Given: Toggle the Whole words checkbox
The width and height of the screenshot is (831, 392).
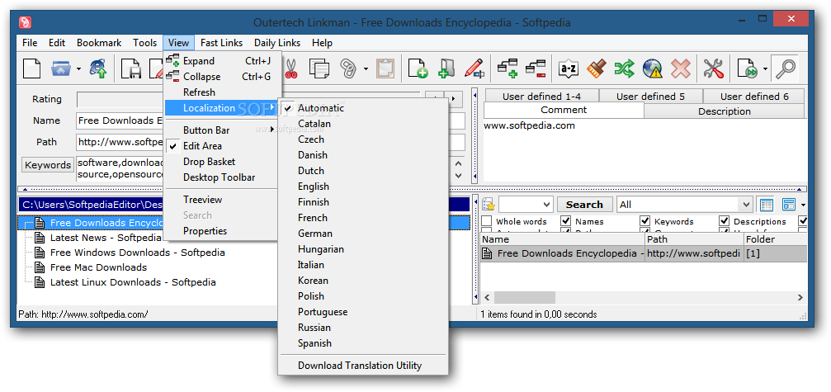Looking at the screenshot, I should tap(487, 221).
